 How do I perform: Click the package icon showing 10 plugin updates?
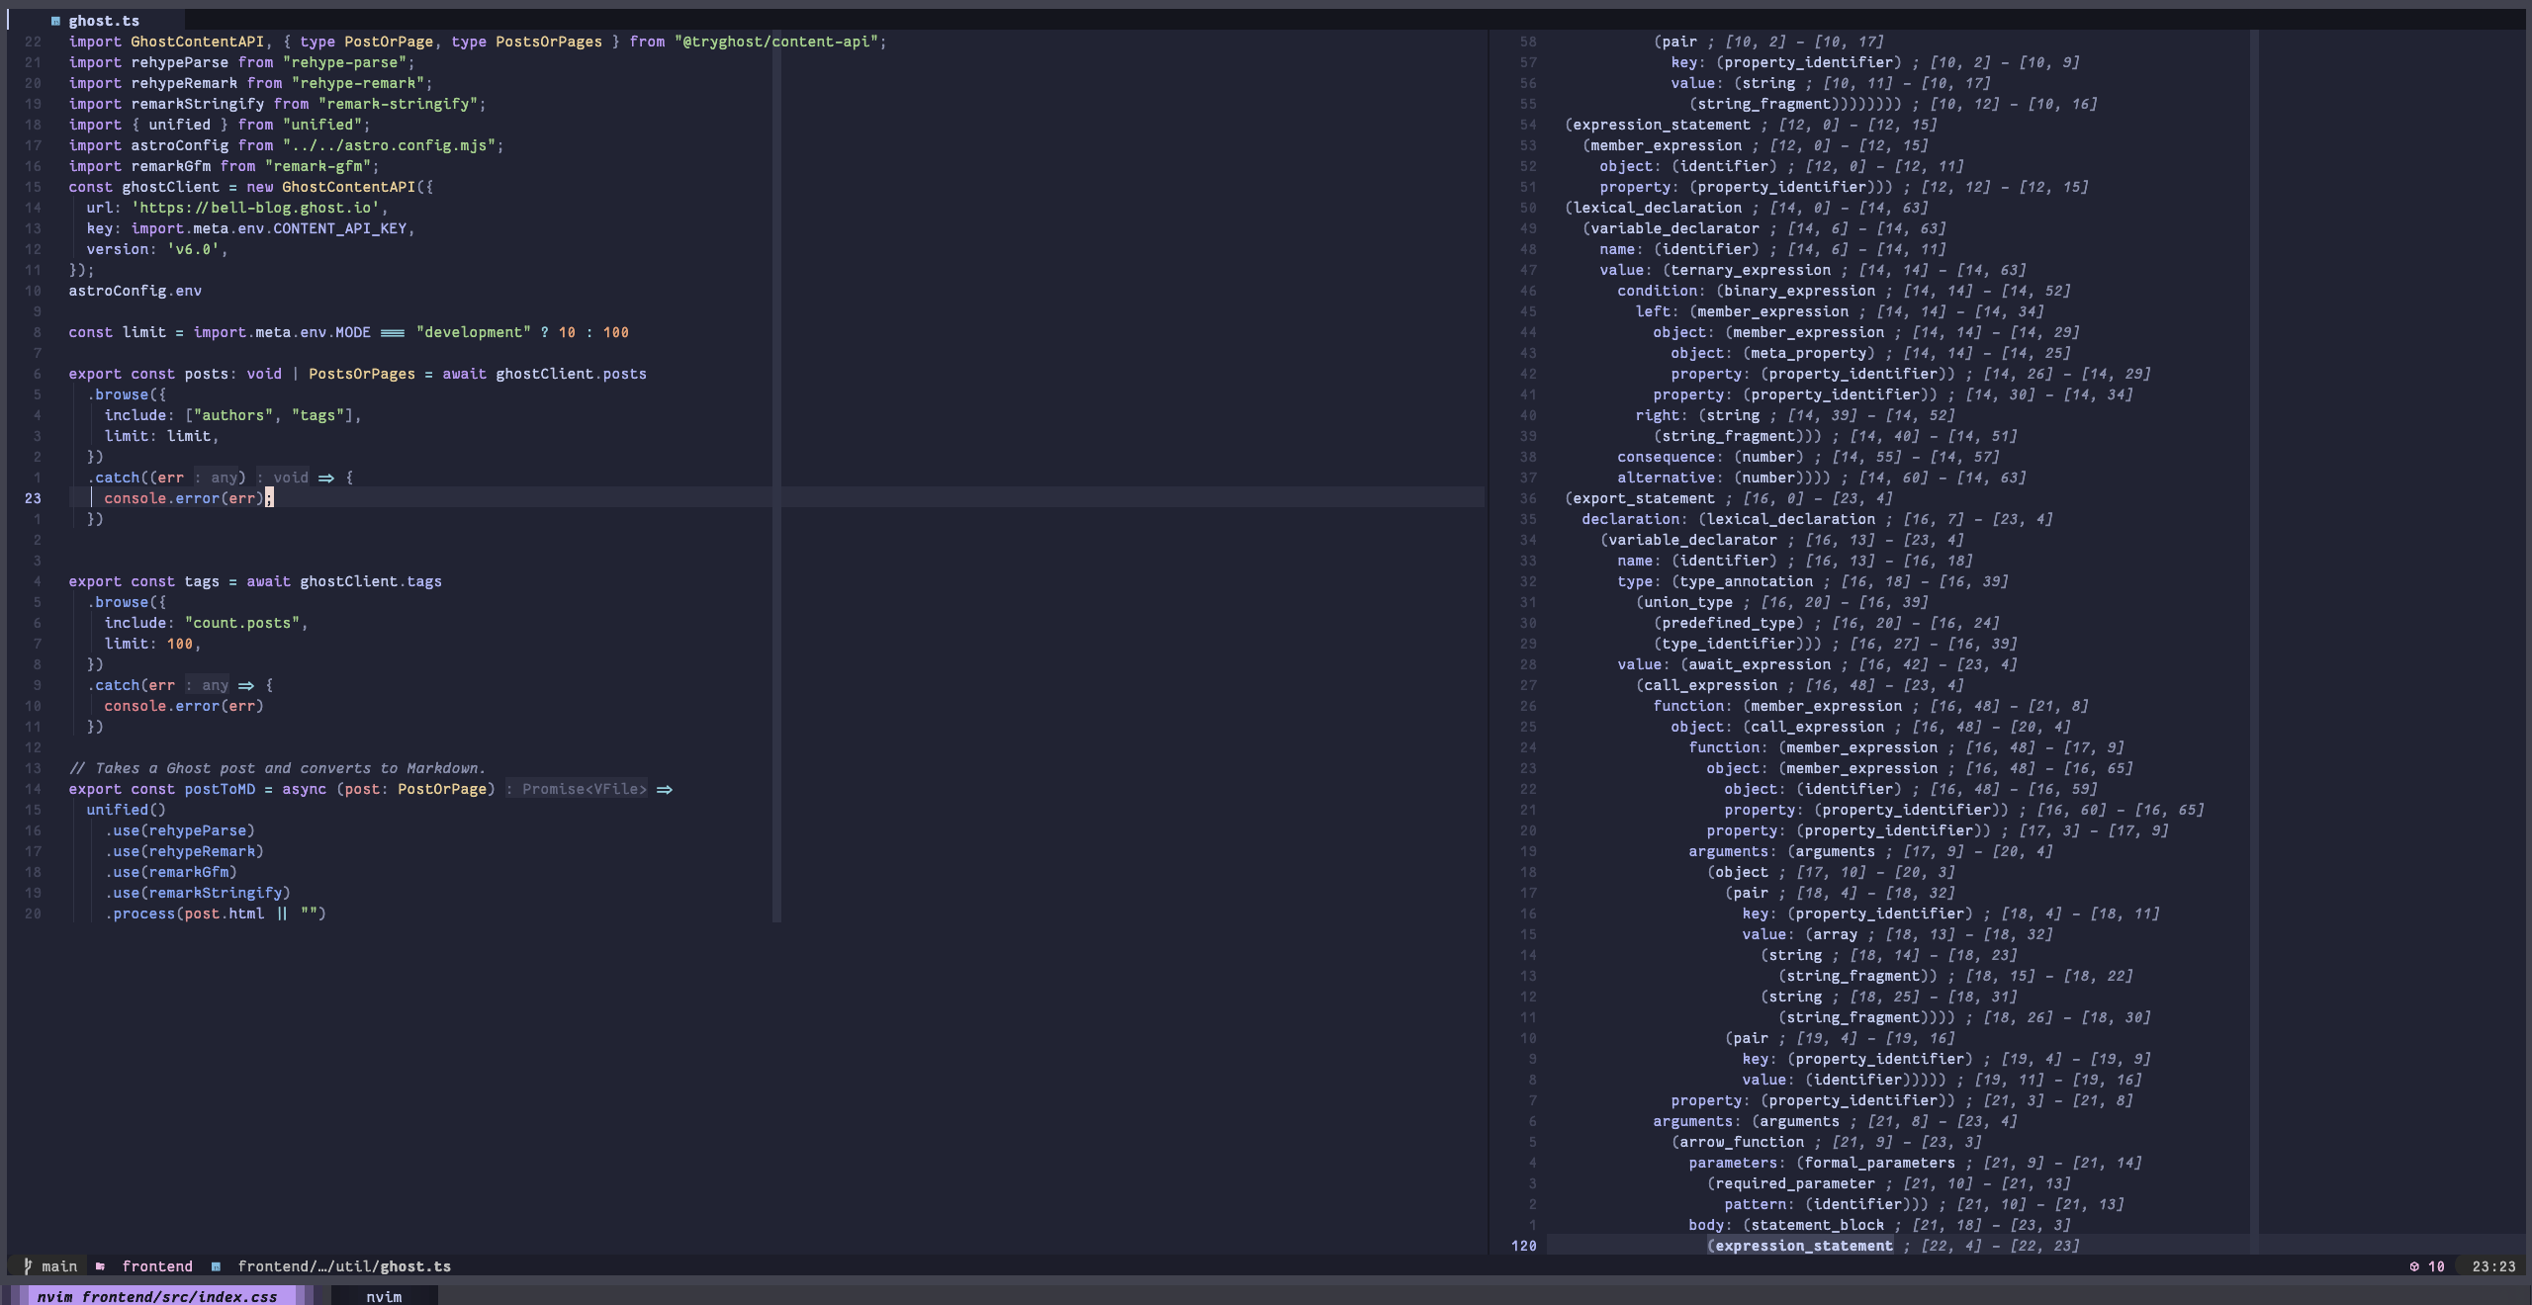tap(2416, 1266)
